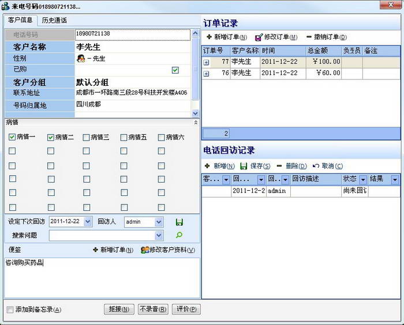This screenshot has width=404, height=325.
Task: Click the admin cell in callback record row
Action: coord(278,191)
